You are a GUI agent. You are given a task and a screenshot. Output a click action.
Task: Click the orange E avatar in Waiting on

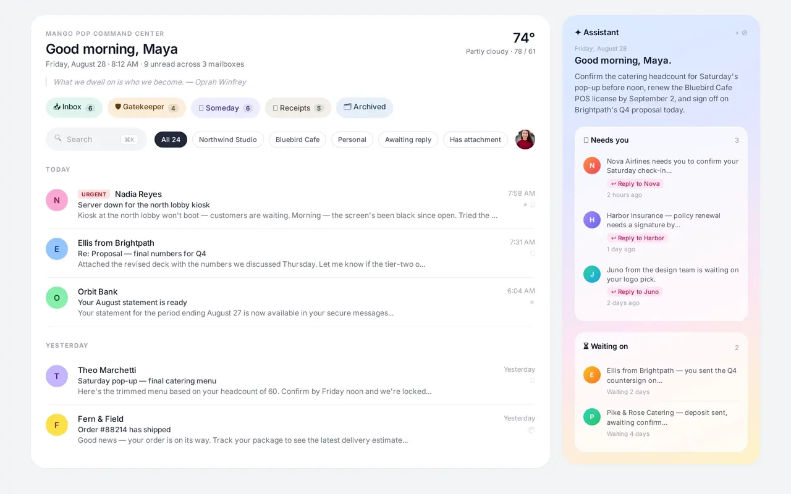click(x=592, y=375)
